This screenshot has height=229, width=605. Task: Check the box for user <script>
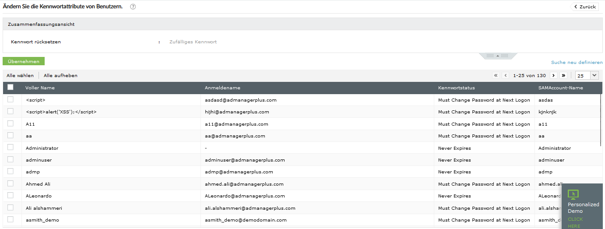pyautogui.click(x=11, y=99)
